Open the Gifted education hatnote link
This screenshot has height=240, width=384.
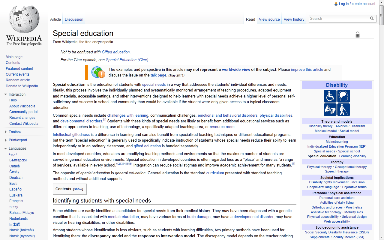[116, 52]
